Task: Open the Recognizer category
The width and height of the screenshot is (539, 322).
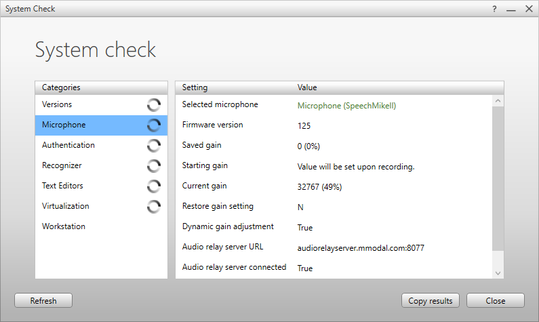Action: coord(62,165)
